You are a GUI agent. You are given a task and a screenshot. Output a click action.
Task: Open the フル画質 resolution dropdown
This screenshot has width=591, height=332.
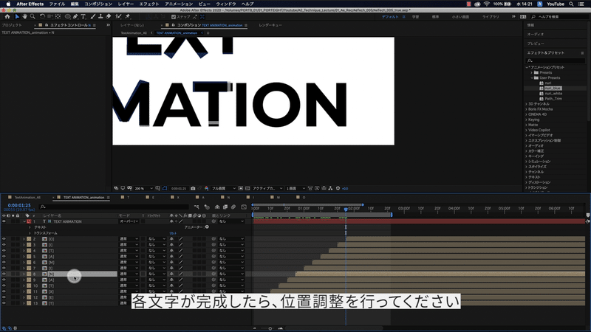(x=224, y=188)
